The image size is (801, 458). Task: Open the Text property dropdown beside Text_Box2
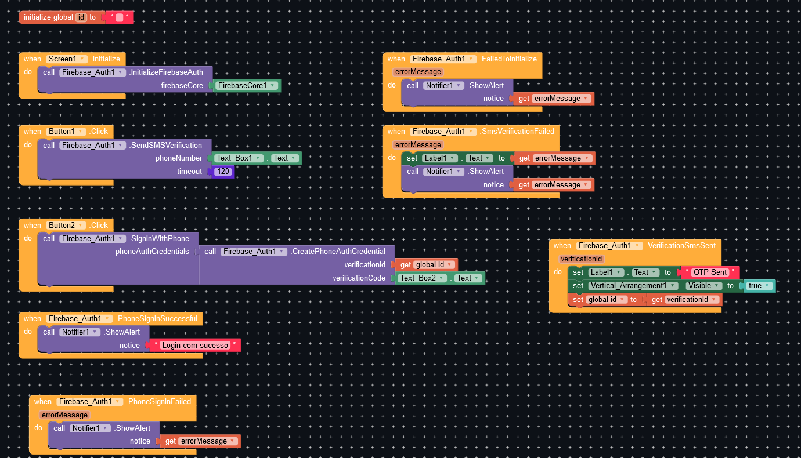pos(468,278)
